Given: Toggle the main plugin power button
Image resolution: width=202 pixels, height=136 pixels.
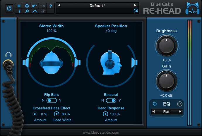Looking at the screenshot, I should (9, 8).
